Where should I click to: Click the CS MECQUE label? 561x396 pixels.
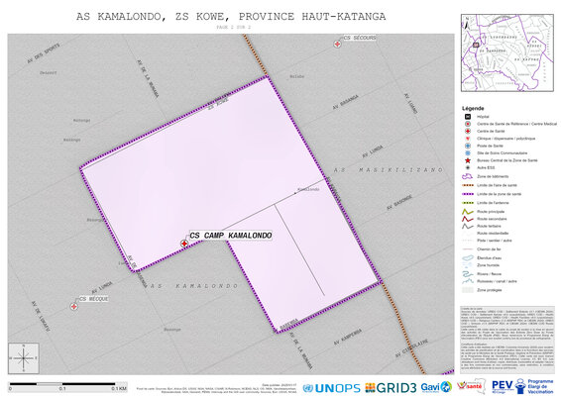(x=94, y=299)
